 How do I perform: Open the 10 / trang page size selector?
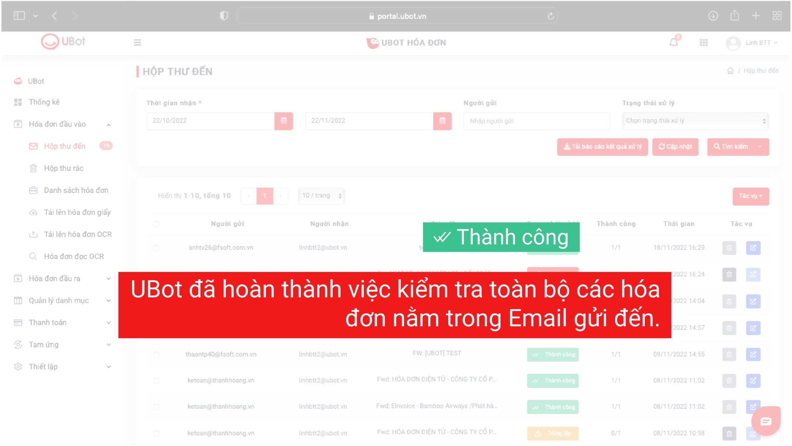point(321,196)
